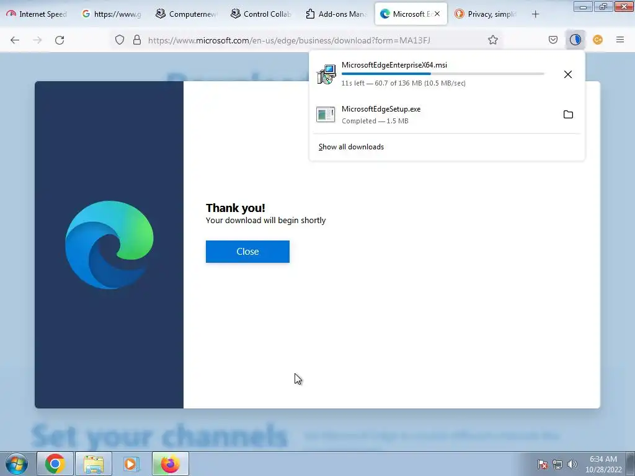
Task: Open a new browser tab
Action: [535, 14]
